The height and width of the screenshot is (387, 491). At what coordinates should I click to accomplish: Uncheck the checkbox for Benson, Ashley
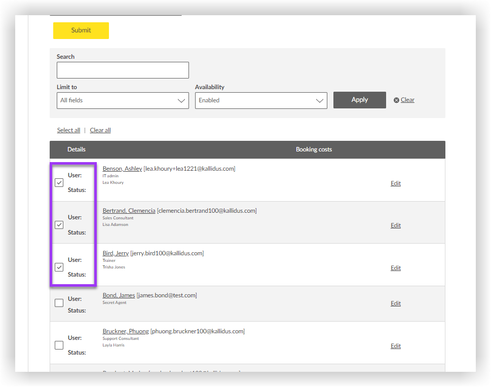pos(59,182)
